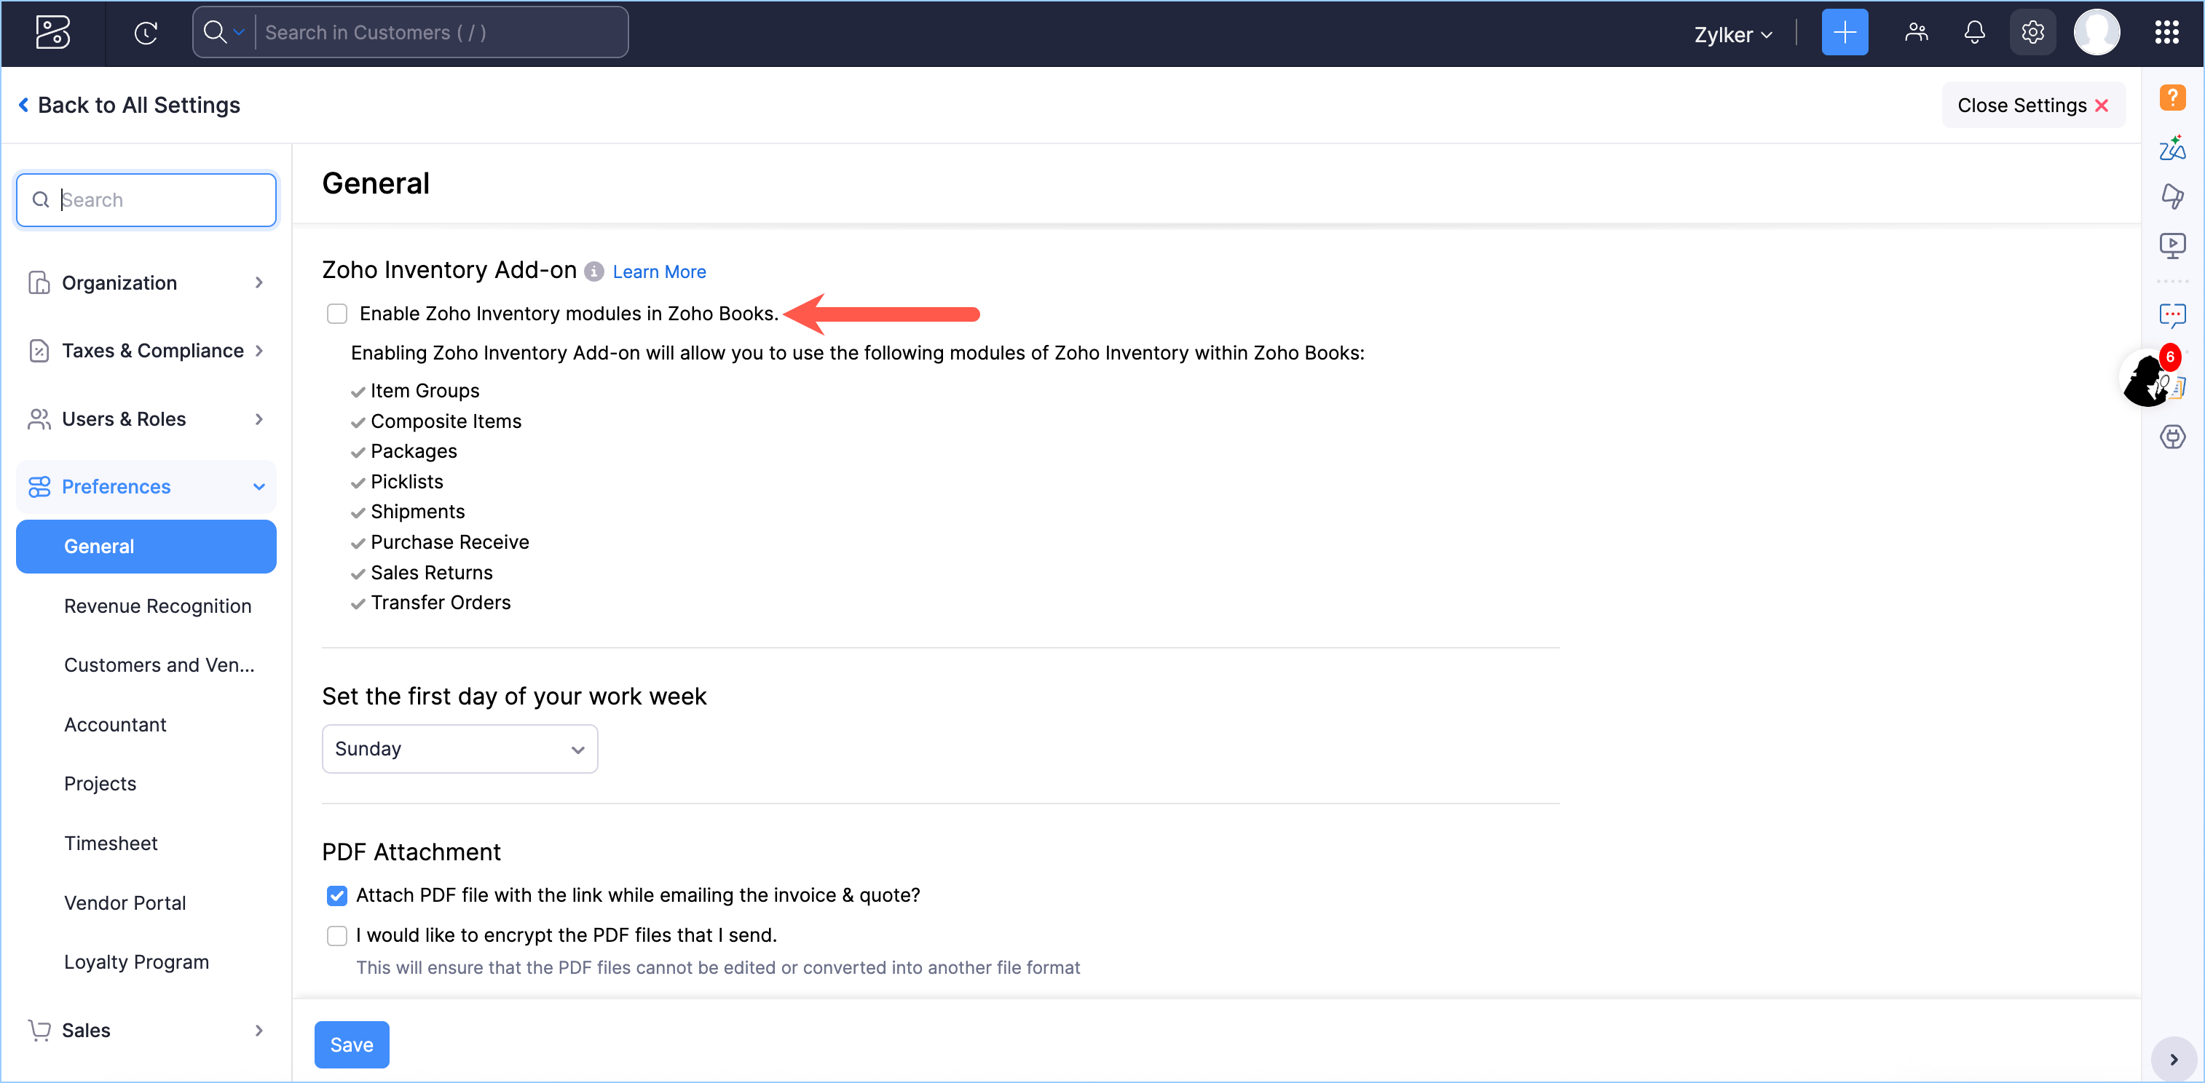Expand the Organization section chevron
2205x1083 pixels.
(259, 282)
